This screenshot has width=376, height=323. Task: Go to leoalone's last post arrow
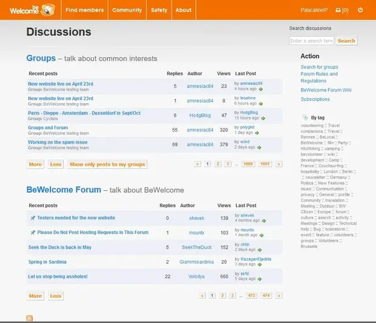tap(261, 104)
